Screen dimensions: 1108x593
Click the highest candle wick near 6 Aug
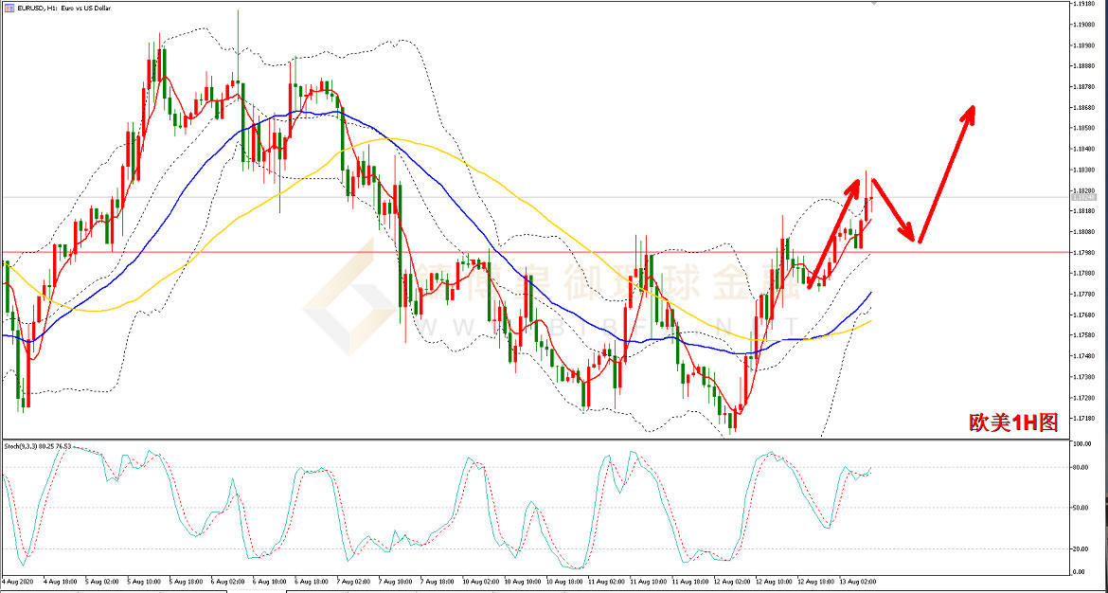coord(238,11)
